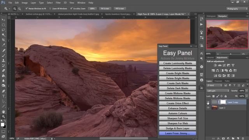This screenshot has width=249, height=140.
Task: Select the Layer 2 copy mask thumbnail
Action: [223, 102]
